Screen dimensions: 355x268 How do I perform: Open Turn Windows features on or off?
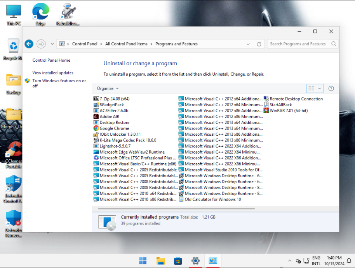click(x=59, y=83)
